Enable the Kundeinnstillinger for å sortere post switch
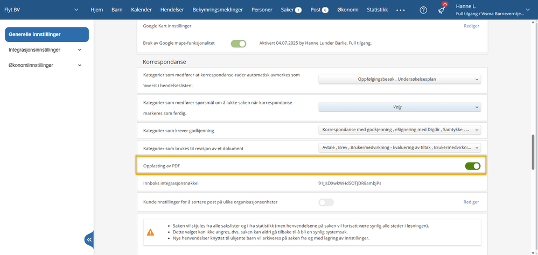The image size is (538, 255). 326,202
